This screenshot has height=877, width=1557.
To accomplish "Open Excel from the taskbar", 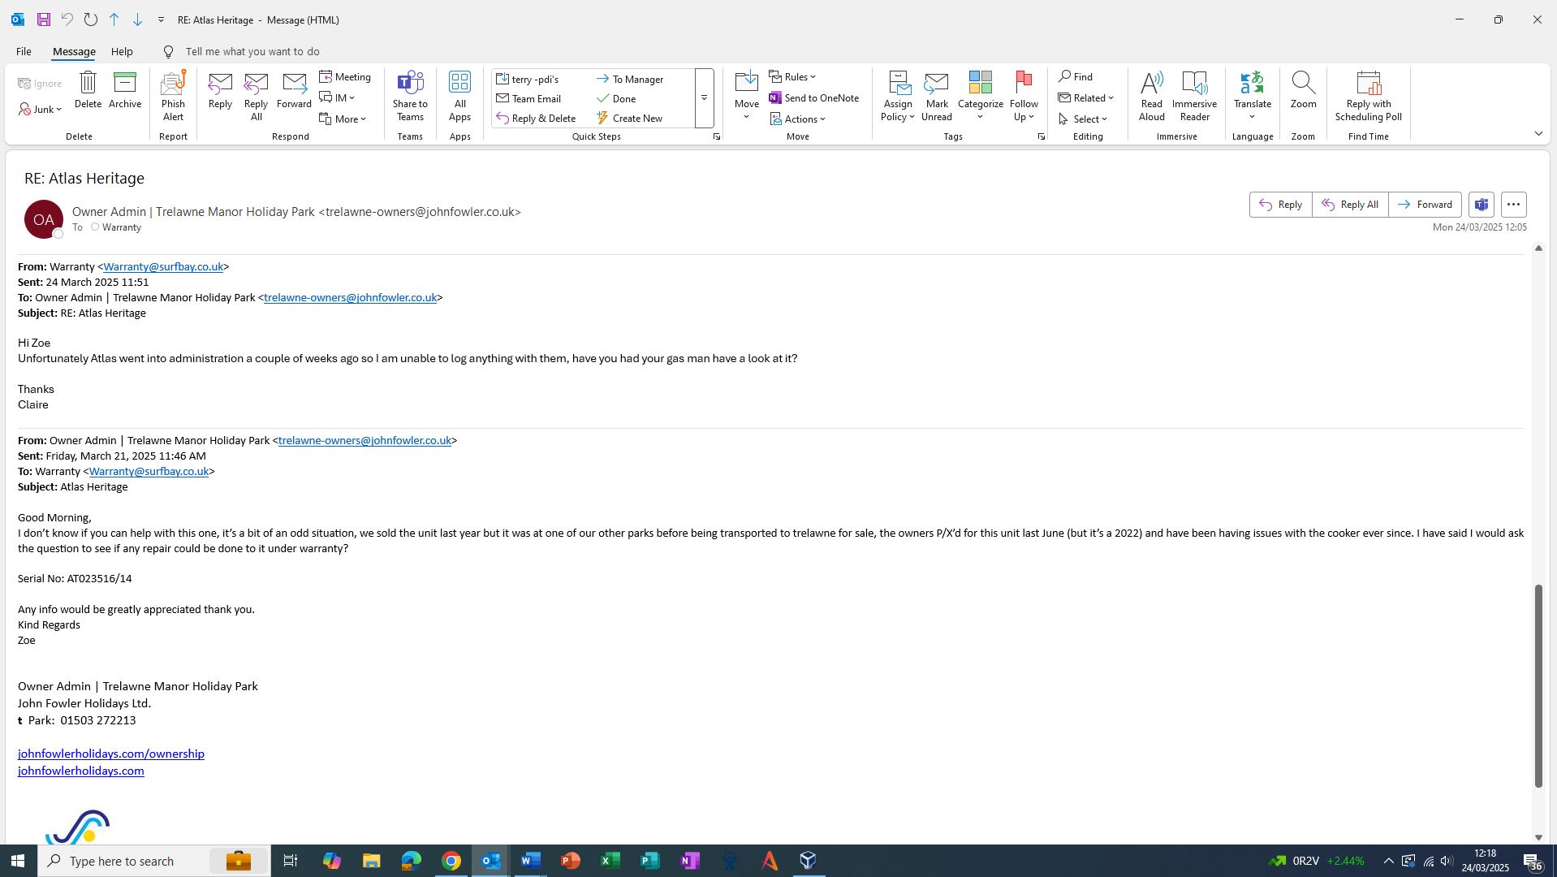I will coord(610,861).
